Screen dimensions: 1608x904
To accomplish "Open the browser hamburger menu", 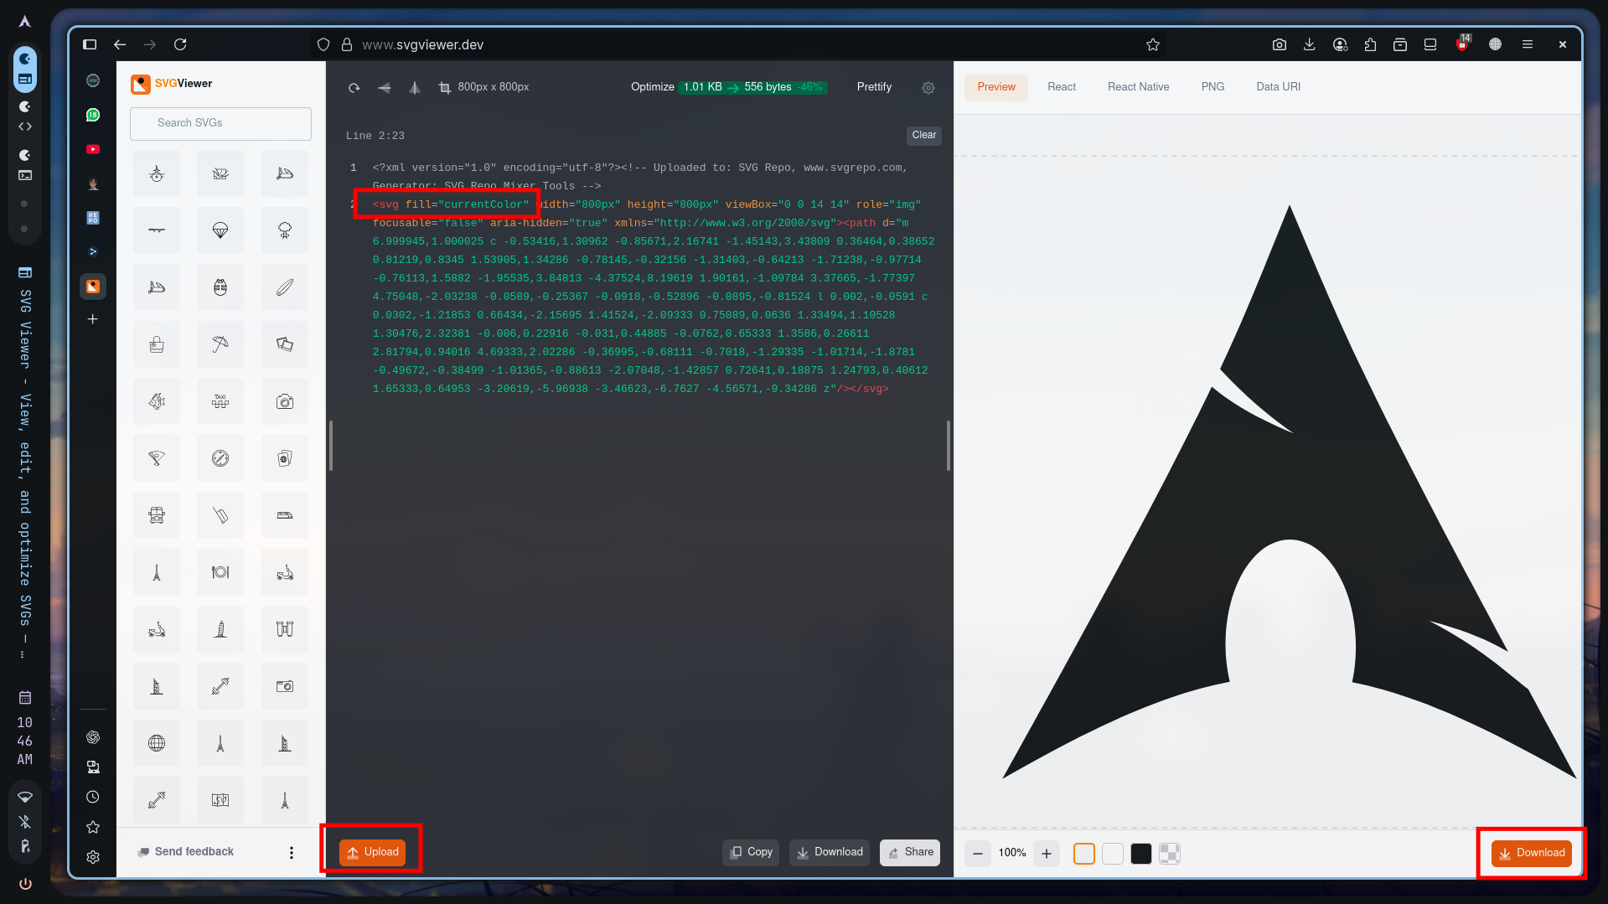I will (x=1528, y=44).
